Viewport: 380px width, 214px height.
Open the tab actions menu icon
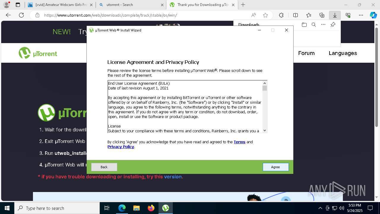click(18, 5)
